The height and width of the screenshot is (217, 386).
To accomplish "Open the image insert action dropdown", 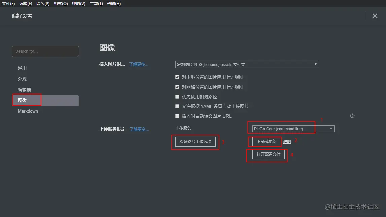I will point(247,64).
